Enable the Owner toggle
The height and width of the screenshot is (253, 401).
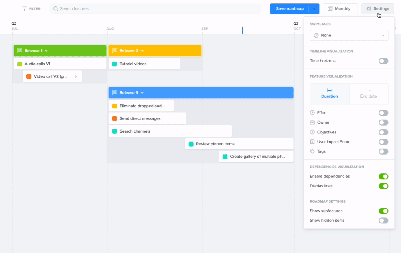pyautogui.click(x=383, y=122)
